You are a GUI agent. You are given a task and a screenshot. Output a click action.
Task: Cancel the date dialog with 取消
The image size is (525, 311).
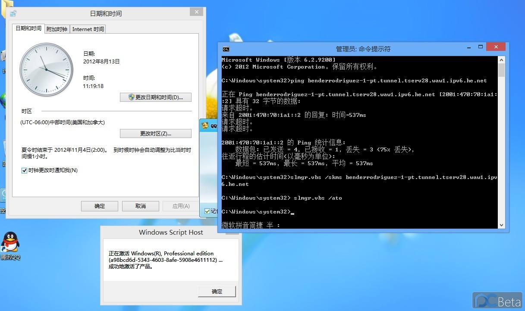(141, 206)
